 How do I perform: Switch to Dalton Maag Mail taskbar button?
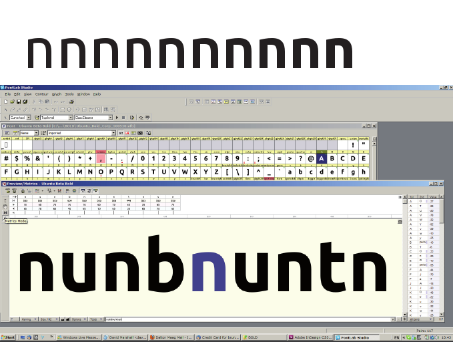click(x=171, y=337)
